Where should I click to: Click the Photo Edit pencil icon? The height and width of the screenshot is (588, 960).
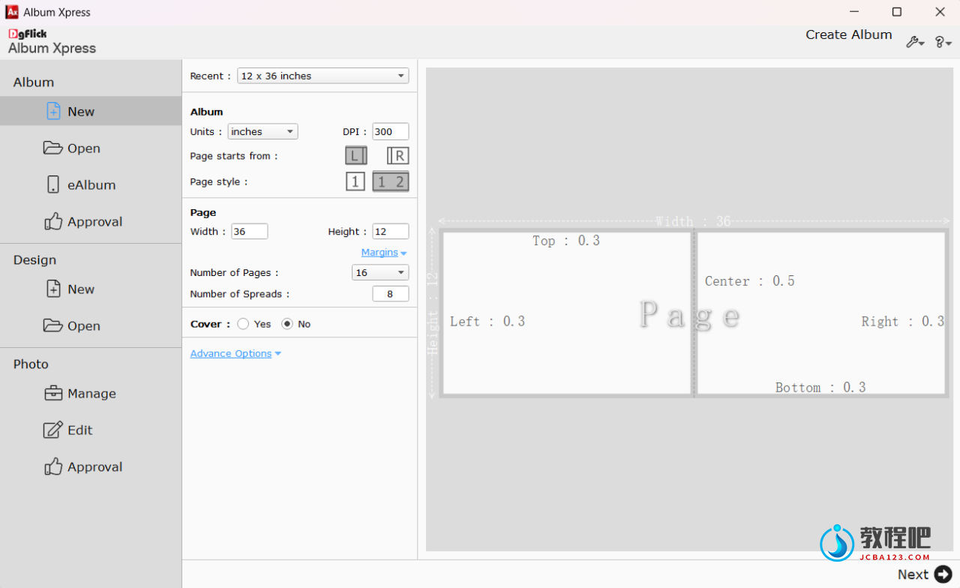coord(53,430)
